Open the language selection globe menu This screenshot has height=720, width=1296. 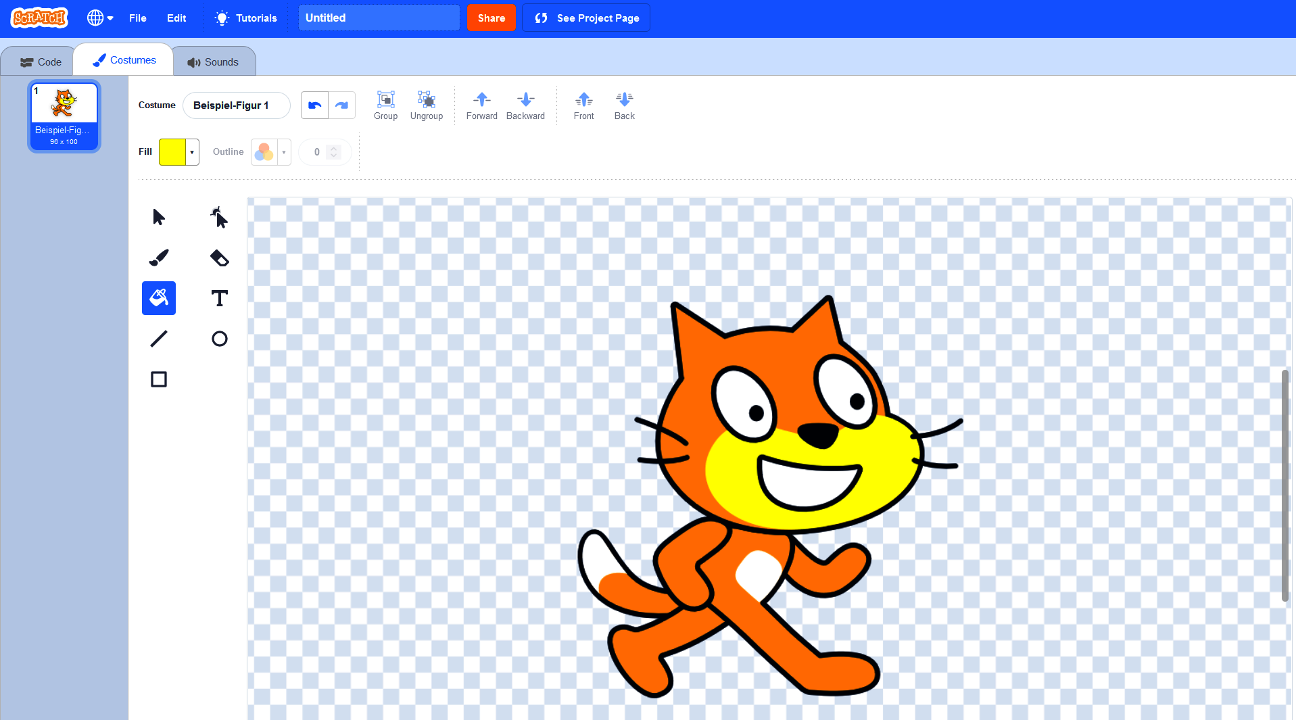[99, 18]
